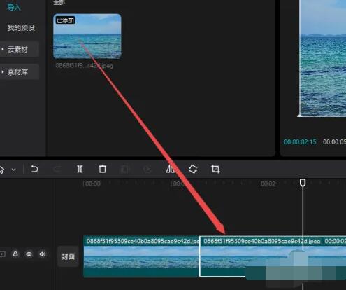Screen dimensions: 346x290
Task: Select the ocean image thumbnail labeled 已添加
Action: coord(87,36)
